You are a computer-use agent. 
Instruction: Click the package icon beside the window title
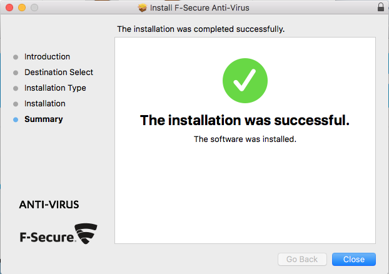142,8
